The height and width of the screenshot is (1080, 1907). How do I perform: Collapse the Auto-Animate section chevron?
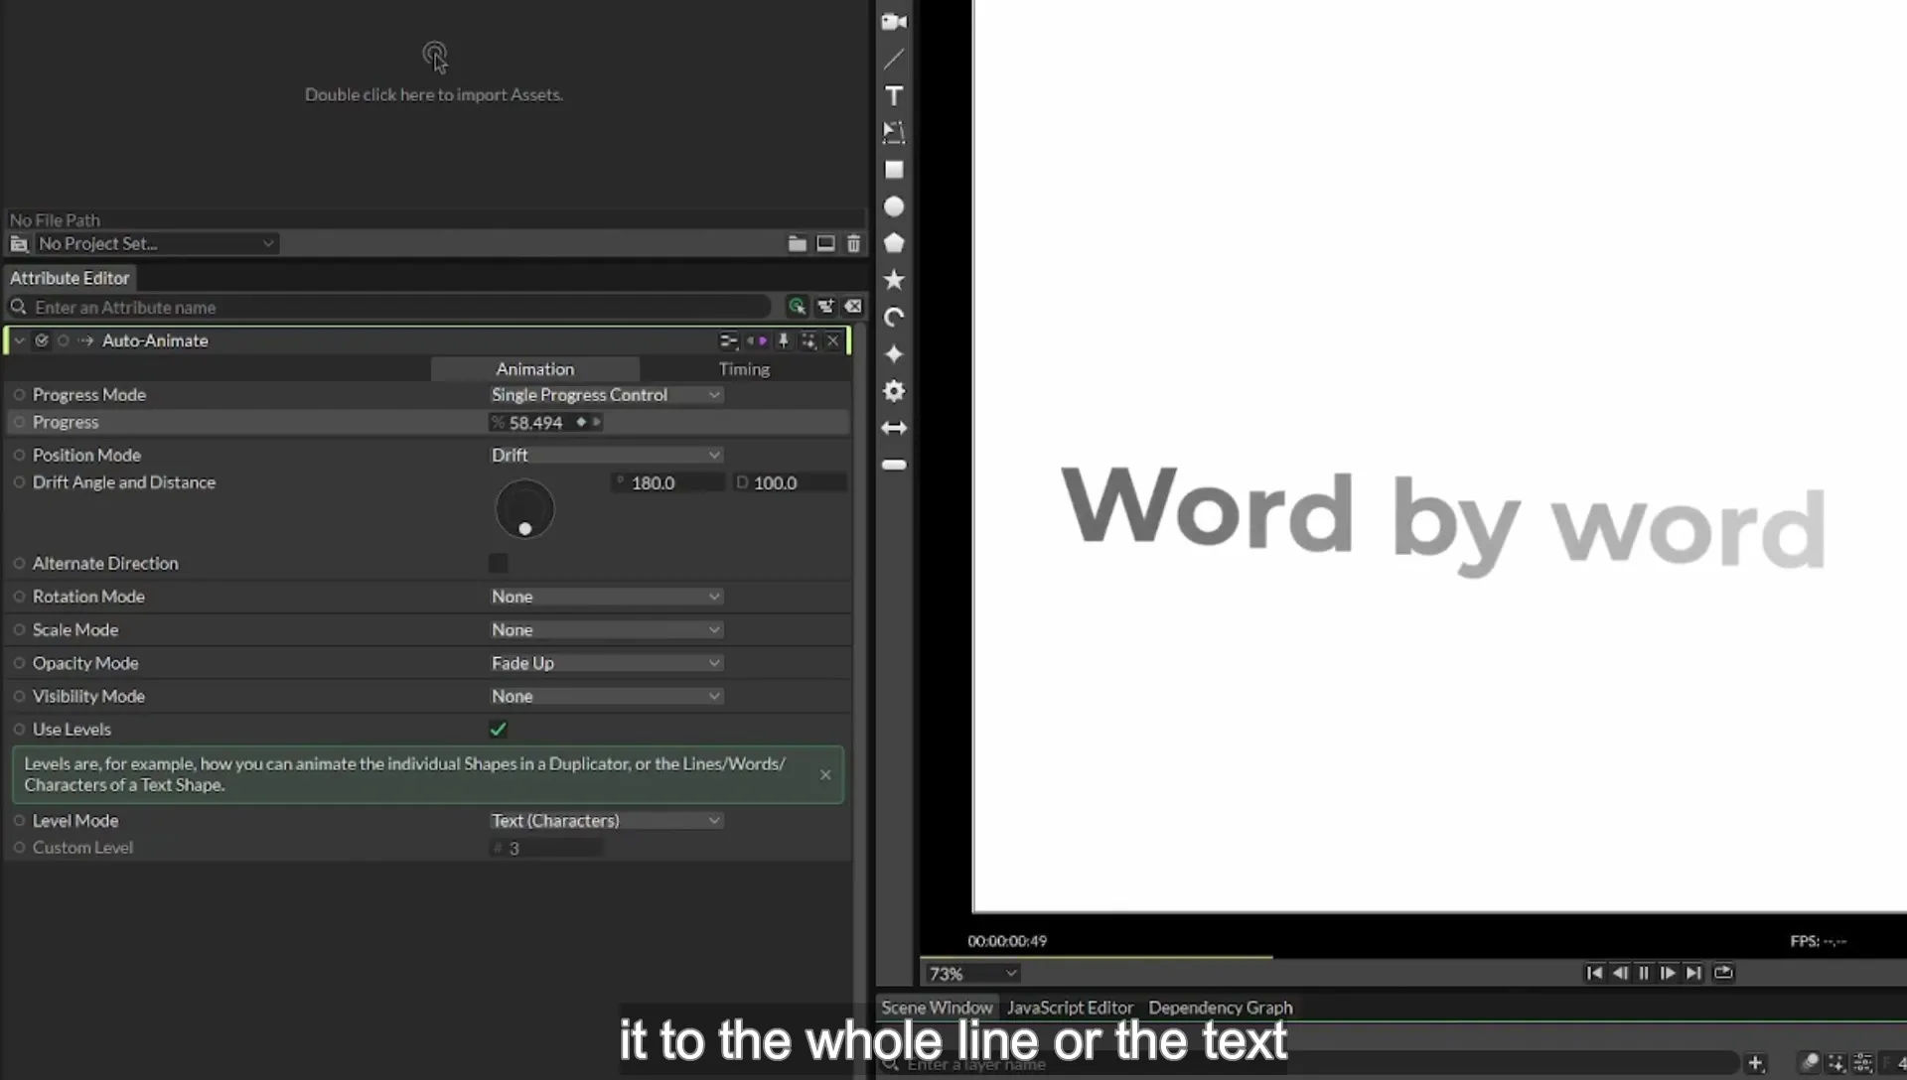click(19, 340)
